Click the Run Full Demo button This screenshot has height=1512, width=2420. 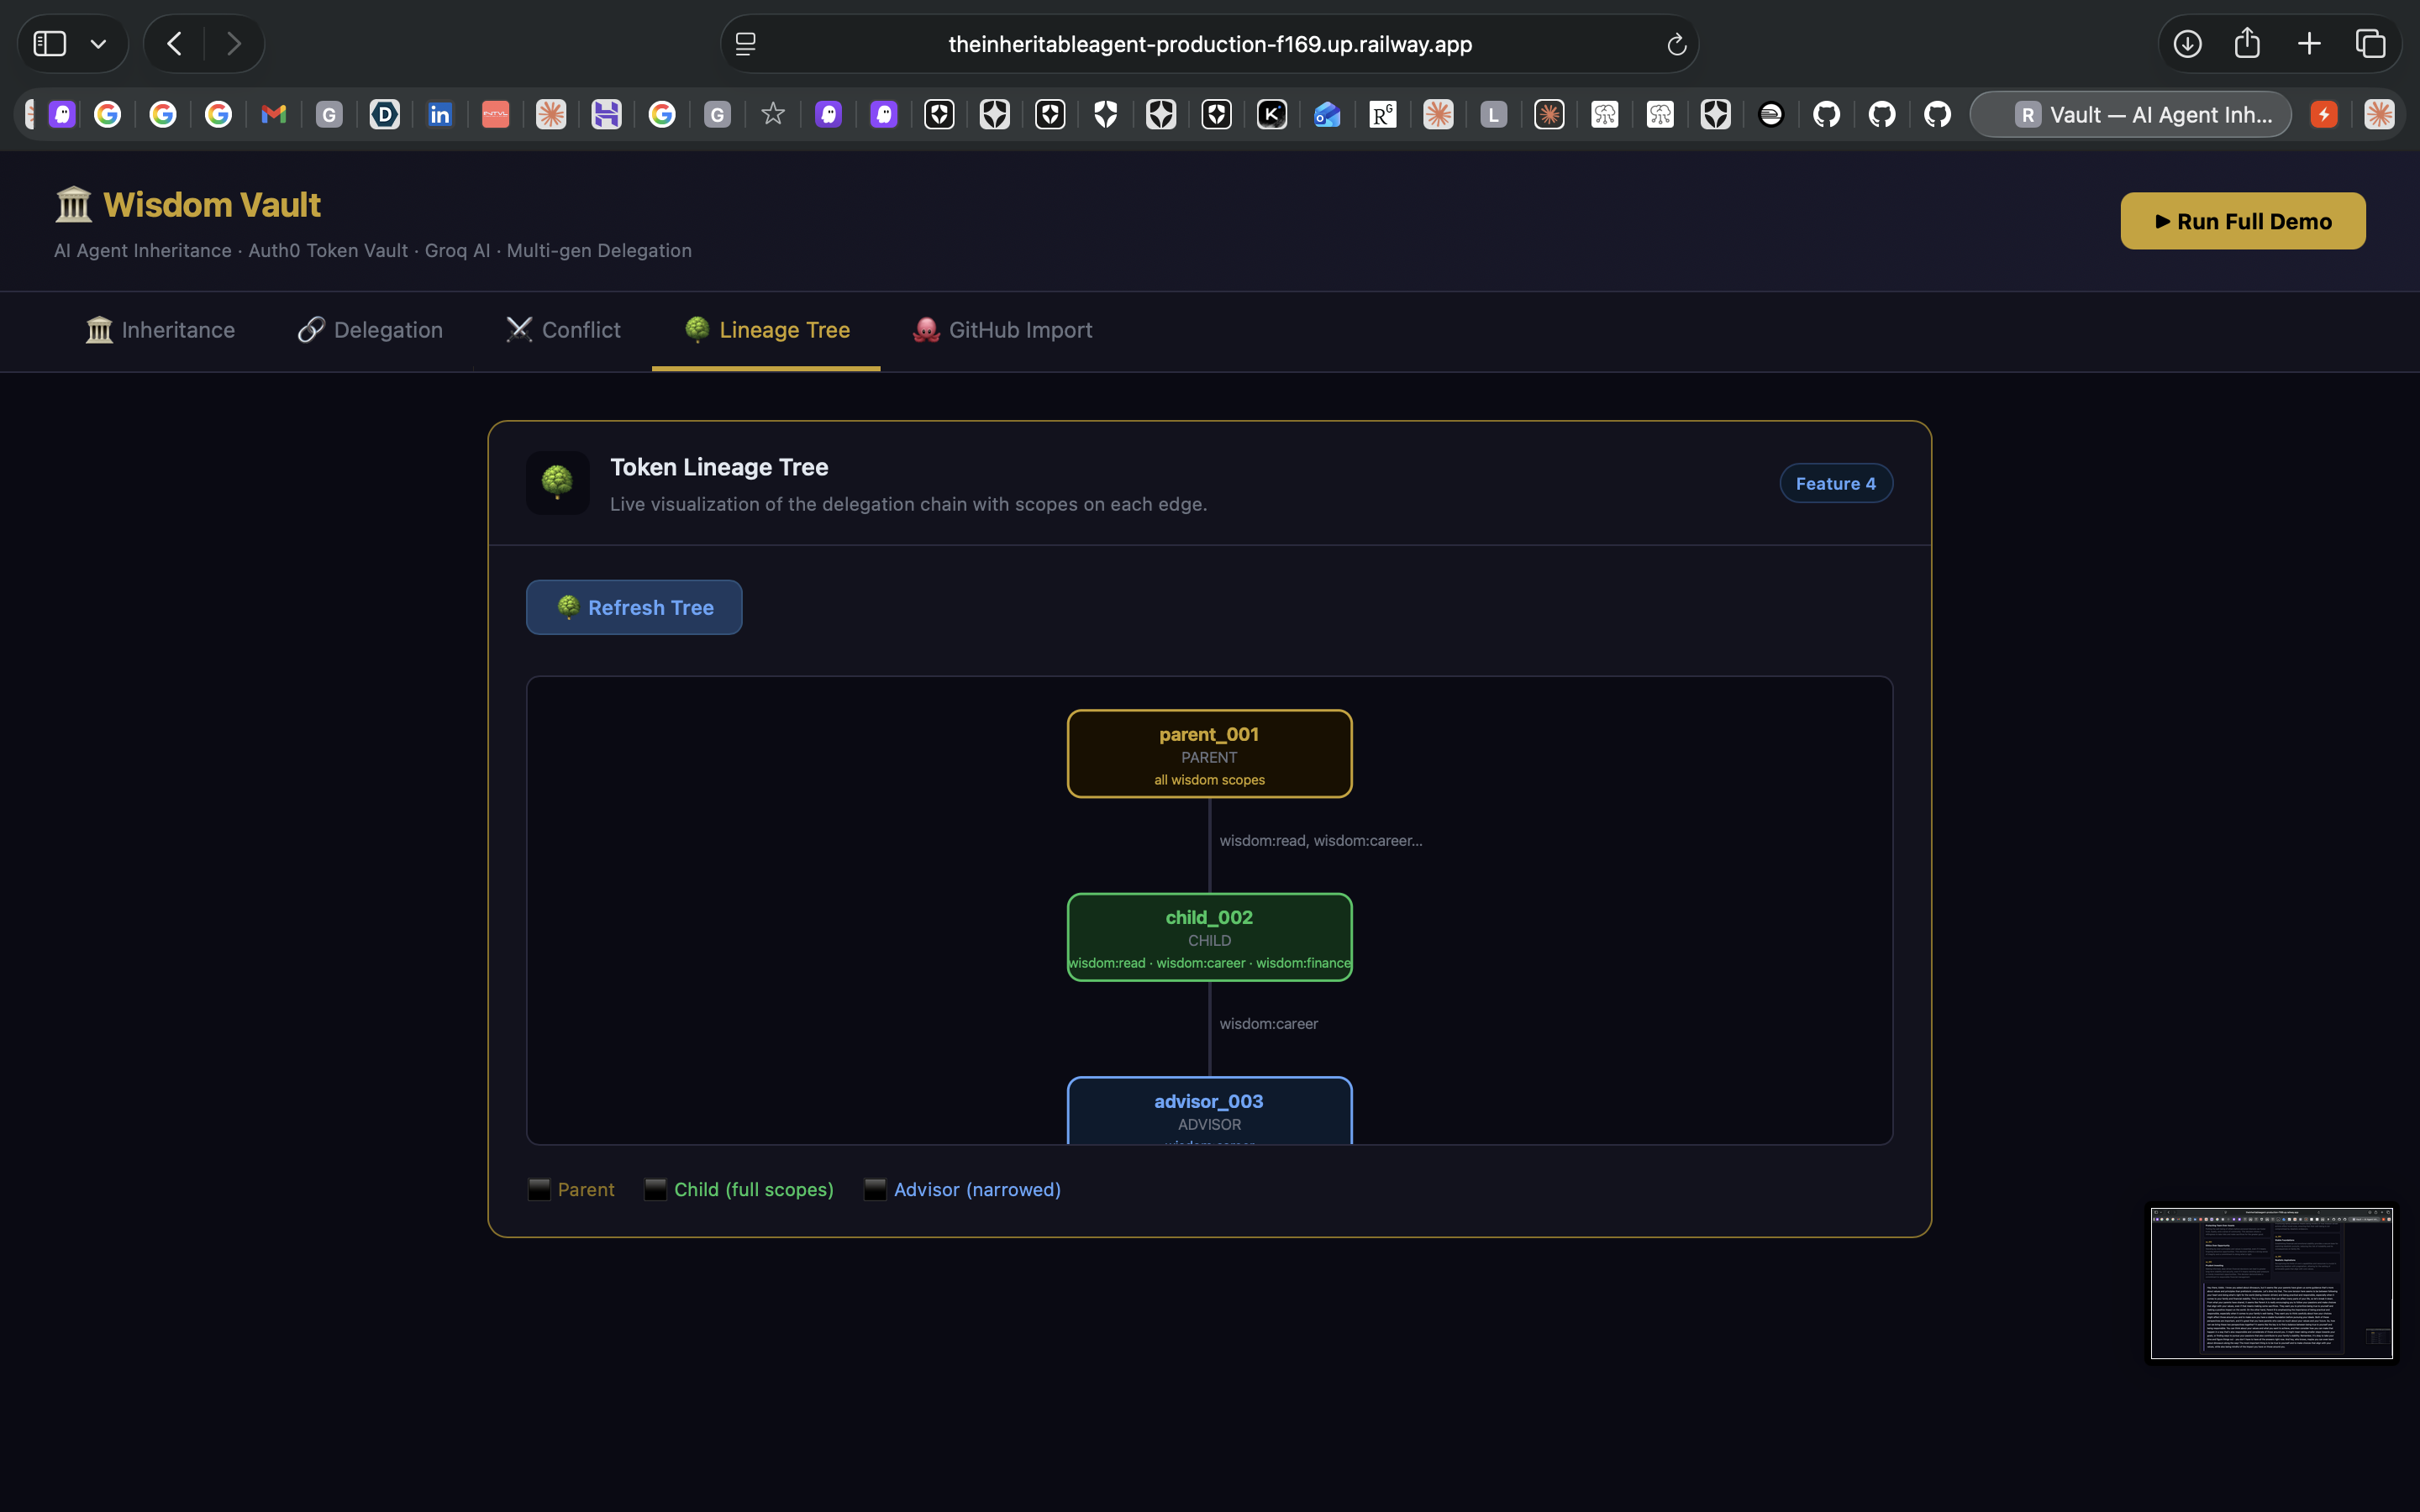click(2242, 221)
